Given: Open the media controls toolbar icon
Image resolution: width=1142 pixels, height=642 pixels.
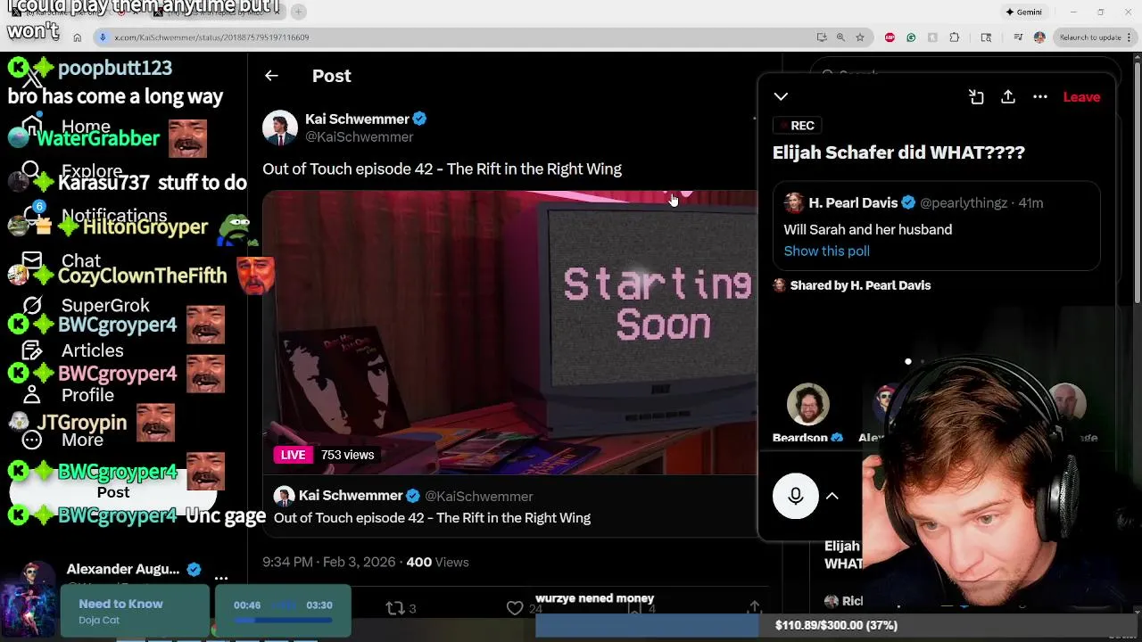Looking at the screenshot, I should [1018, 37].
